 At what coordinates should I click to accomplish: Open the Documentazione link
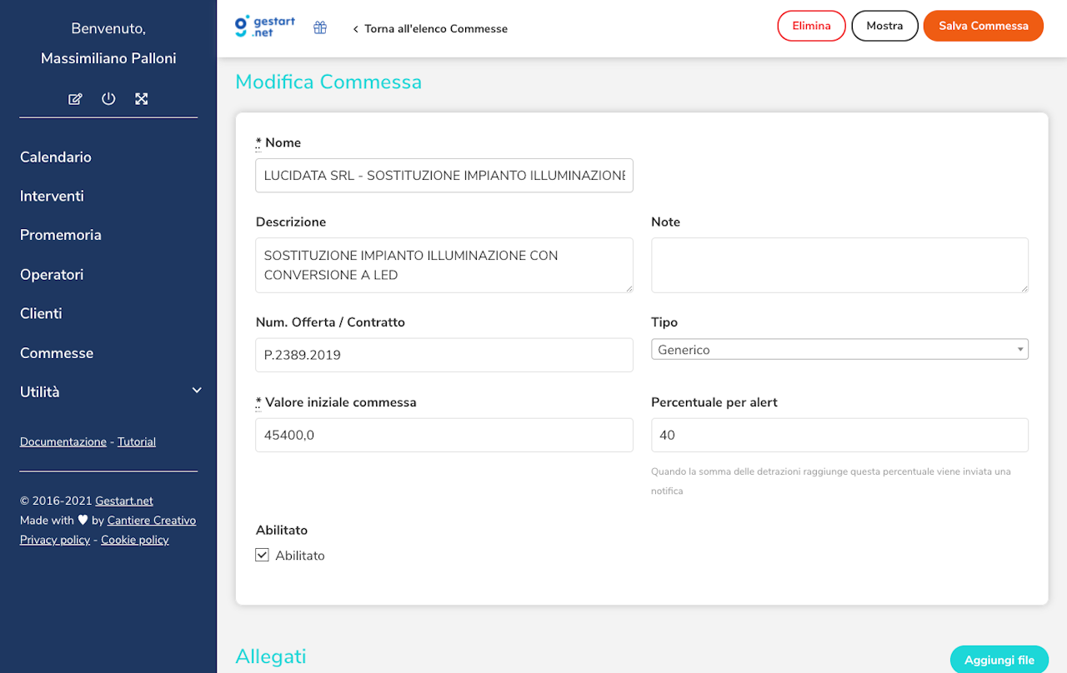[63, 442]
